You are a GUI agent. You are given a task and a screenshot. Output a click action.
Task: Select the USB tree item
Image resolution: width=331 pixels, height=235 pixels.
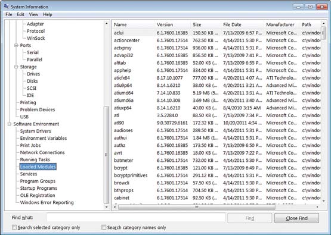[24, 117]
